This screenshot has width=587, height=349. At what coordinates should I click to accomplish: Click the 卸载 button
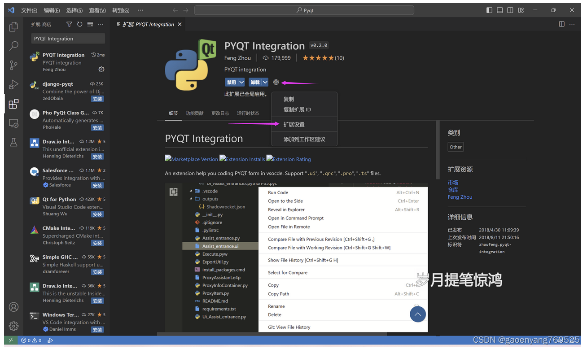[255, 82]
